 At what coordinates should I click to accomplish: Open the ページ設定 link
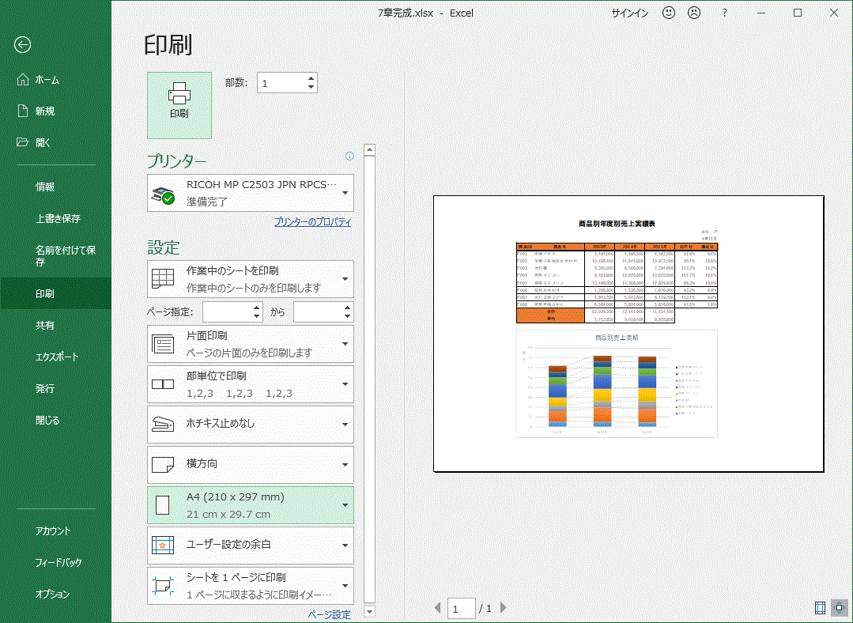[x=329, y=614]
